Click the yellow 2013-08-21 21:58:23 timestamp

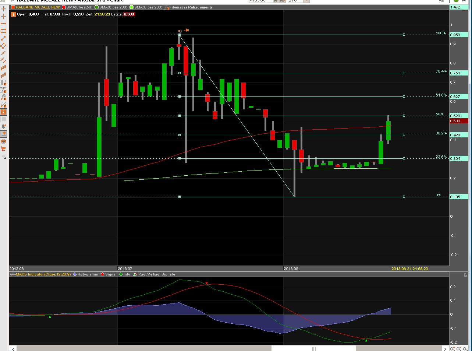click(x=410, y=268)
